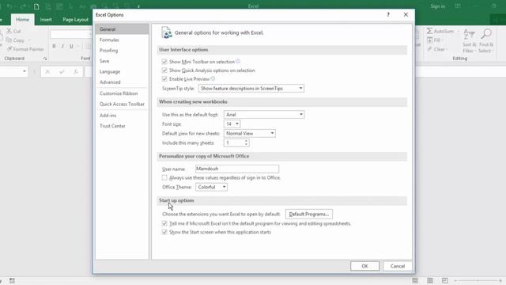Click the Copy icon in Clipboard group
The width and height of the screenshot is (506, 285).
9,40
